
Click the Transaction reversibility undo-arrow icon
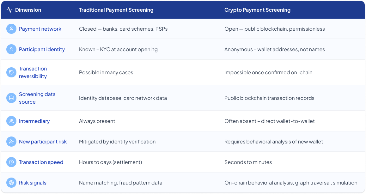(x=11, y=72)
